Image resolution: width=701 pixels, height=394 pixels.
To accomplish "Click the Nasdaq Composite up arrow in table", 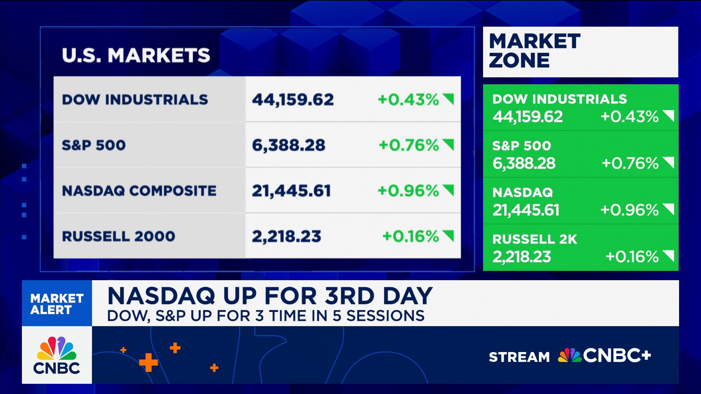I will pos(449,190).
